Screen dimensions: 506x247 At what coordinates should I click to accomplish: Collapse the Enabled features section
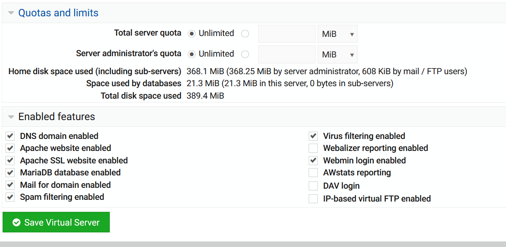coord(10,116)
